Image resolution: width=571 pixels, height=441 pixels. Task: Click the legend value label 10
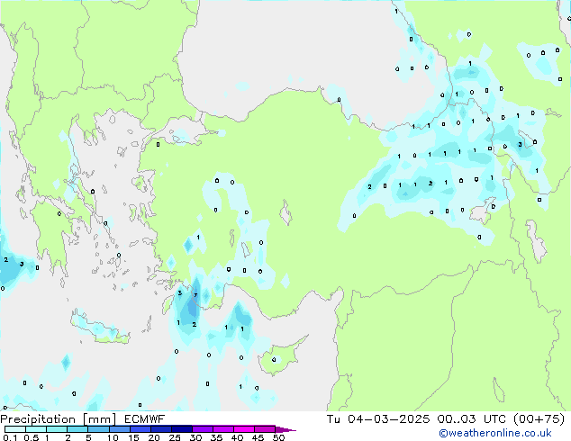[113, 437]
